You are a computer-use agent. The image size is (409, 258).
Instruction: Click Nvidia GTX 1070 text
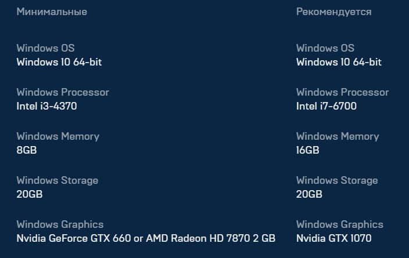(x=333, y=238)
